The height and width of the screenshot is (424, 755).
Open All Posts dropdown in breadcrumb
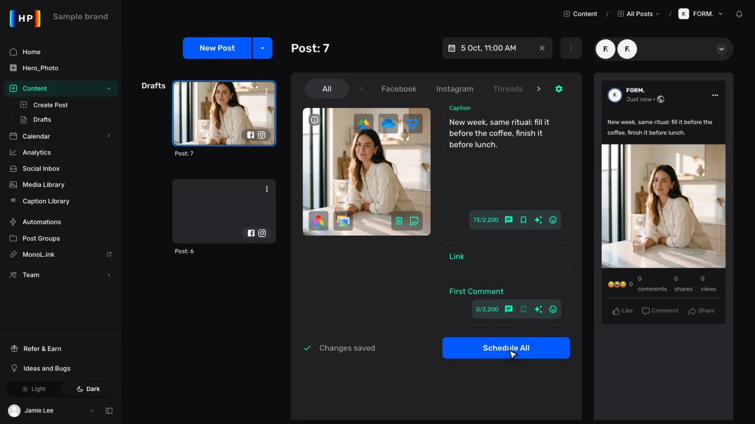(x=638, y=14)
